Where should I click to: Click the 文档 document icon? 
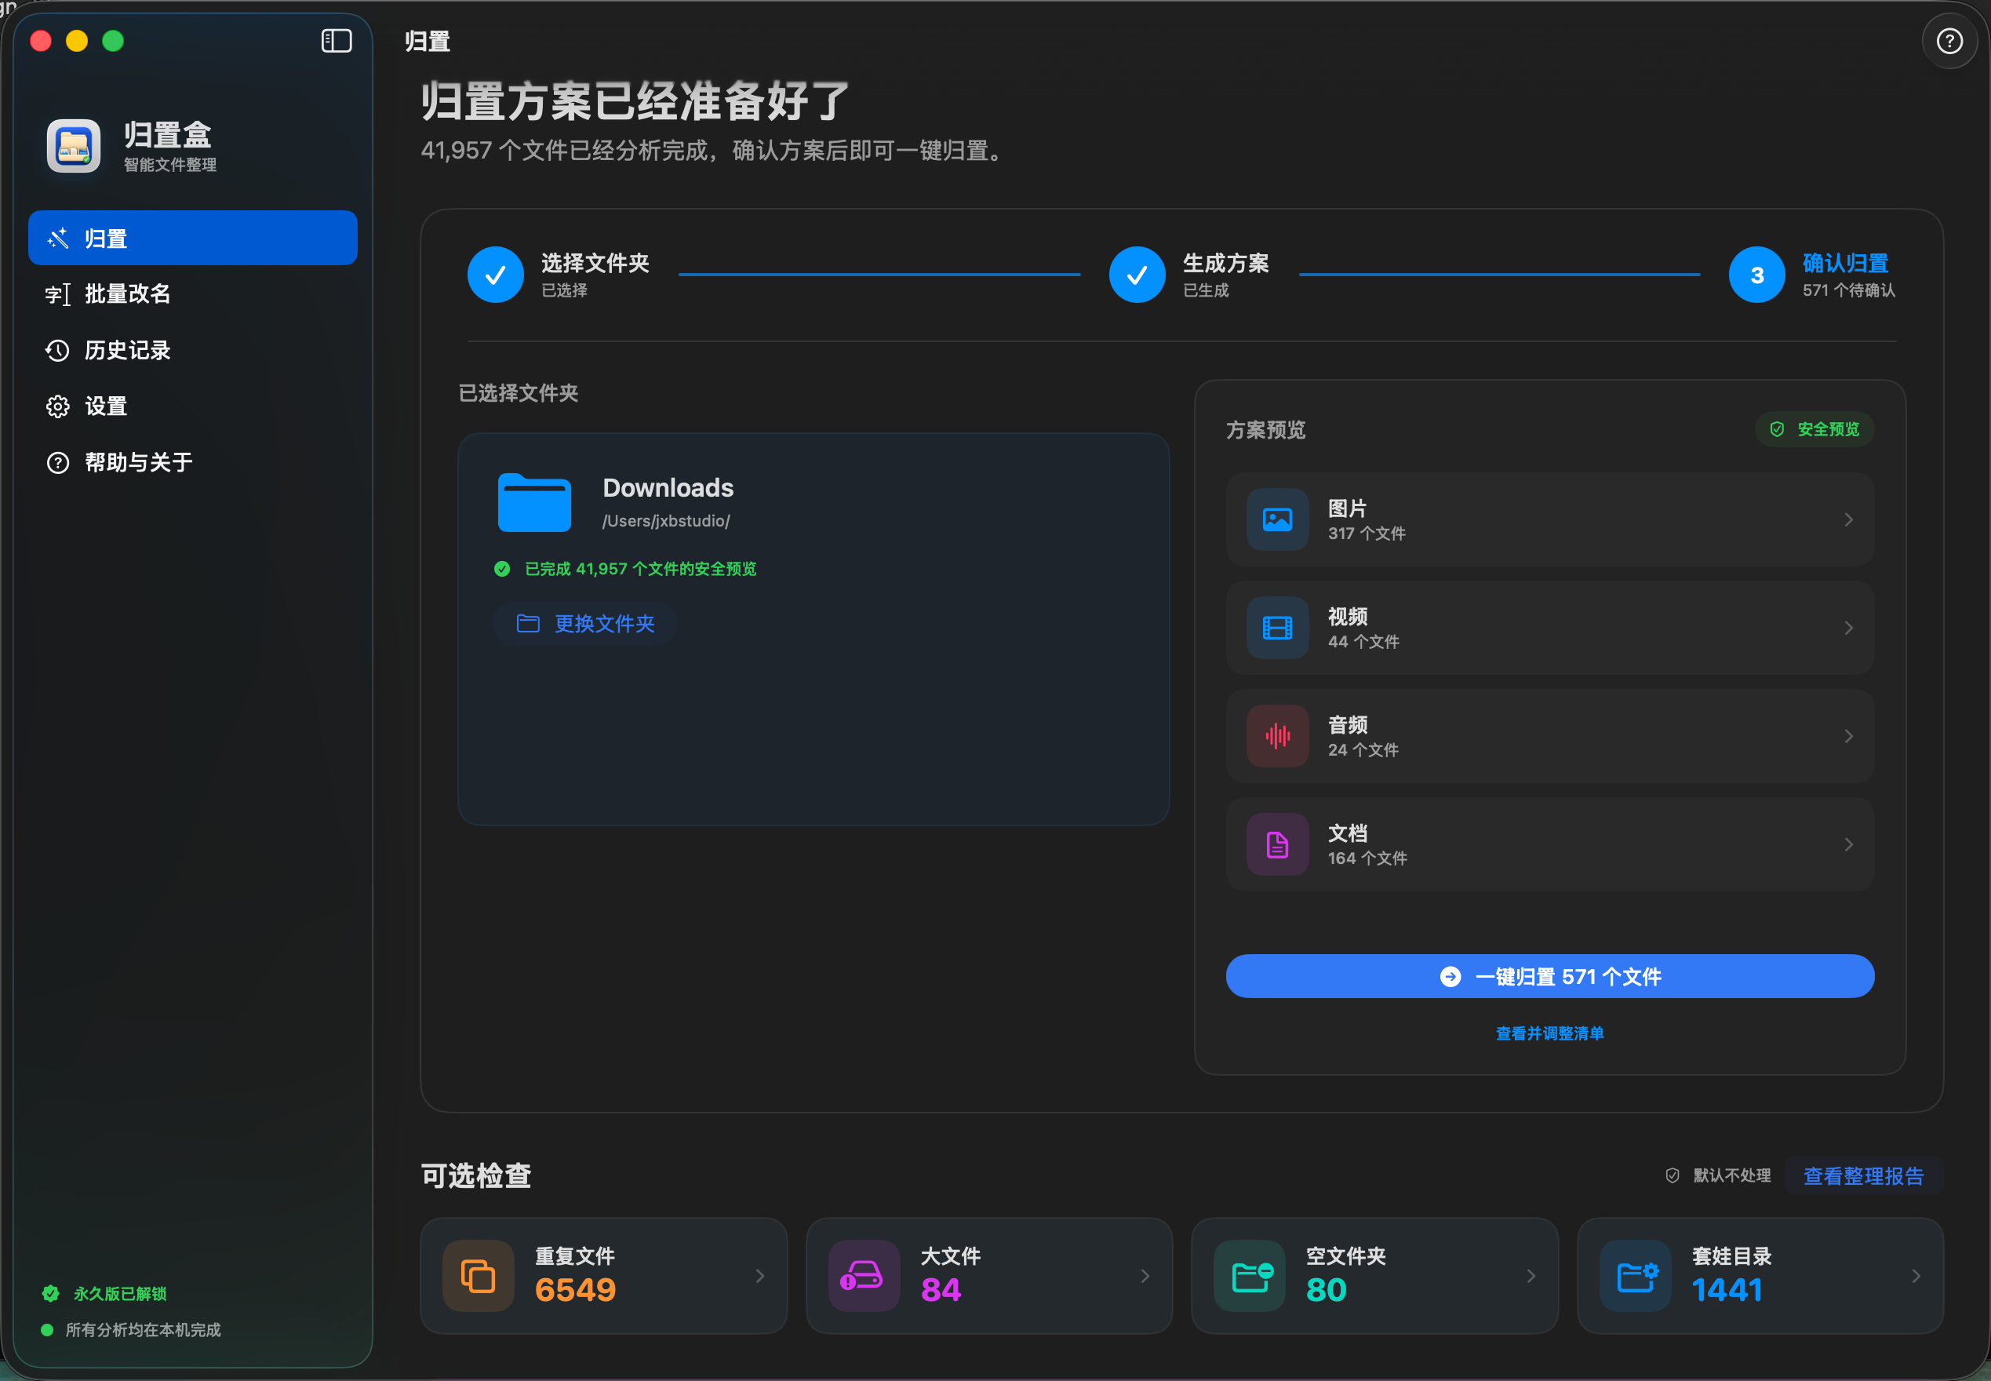(x=1276, y=844)
